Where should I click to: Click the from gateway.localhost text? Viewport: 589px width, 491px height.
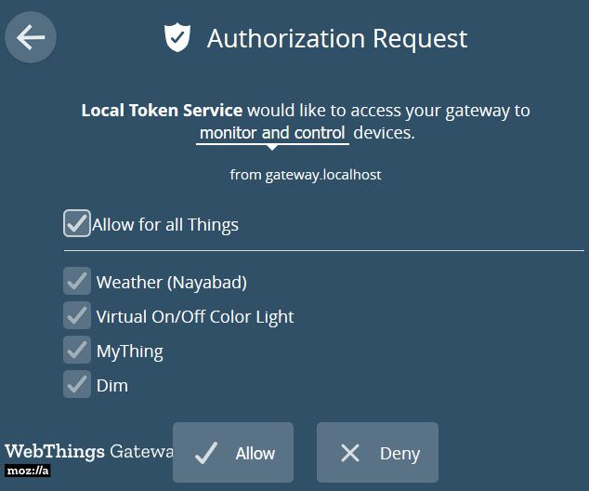coord(306,175)
